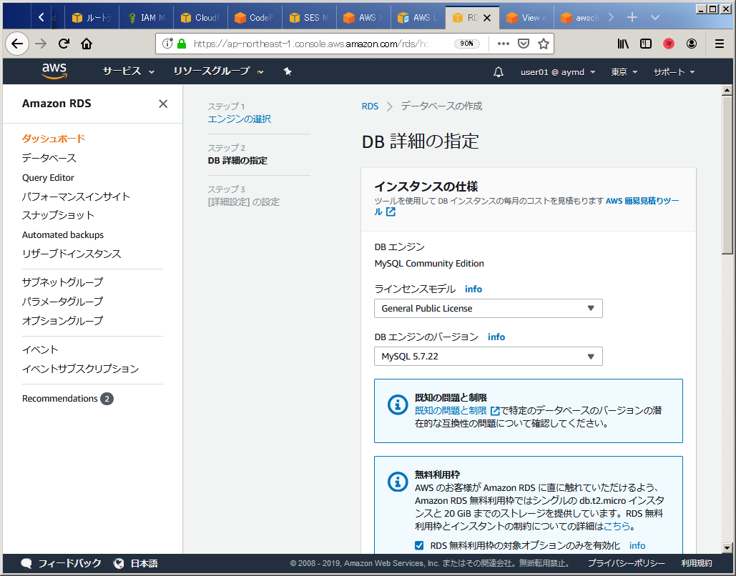Click the browser forward arrow
736x576 pixels.
click(x=41, y=44)
